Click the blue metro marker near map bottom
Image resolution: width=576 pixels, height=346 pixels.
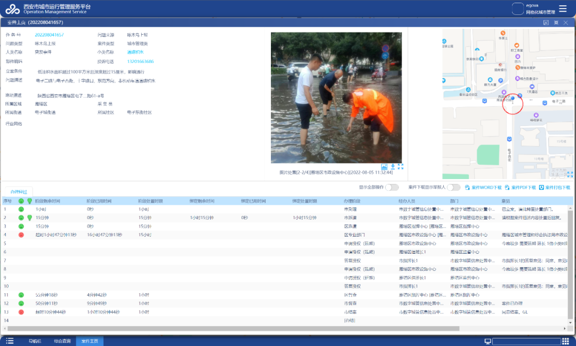point(509,139)
